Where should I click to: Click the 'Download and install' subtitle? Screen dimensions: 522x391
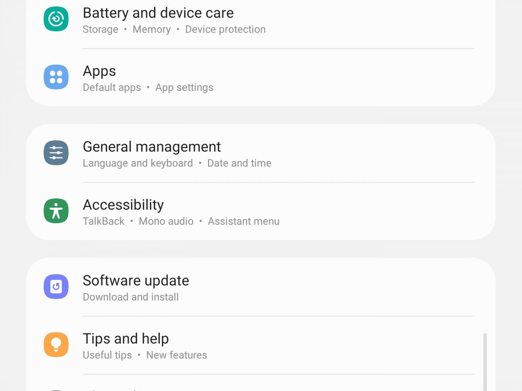pos(130,297)
